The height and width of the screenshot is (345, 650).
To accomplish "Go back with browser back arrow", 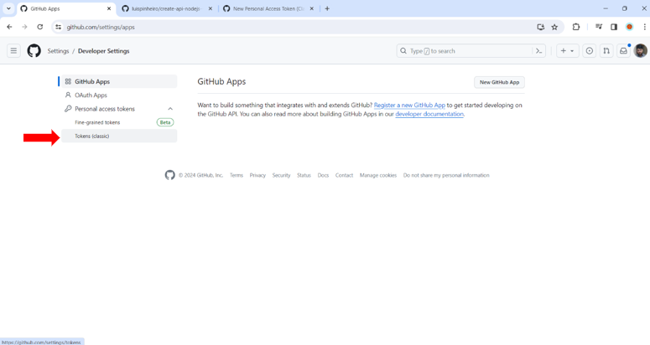I will point(9,27).
